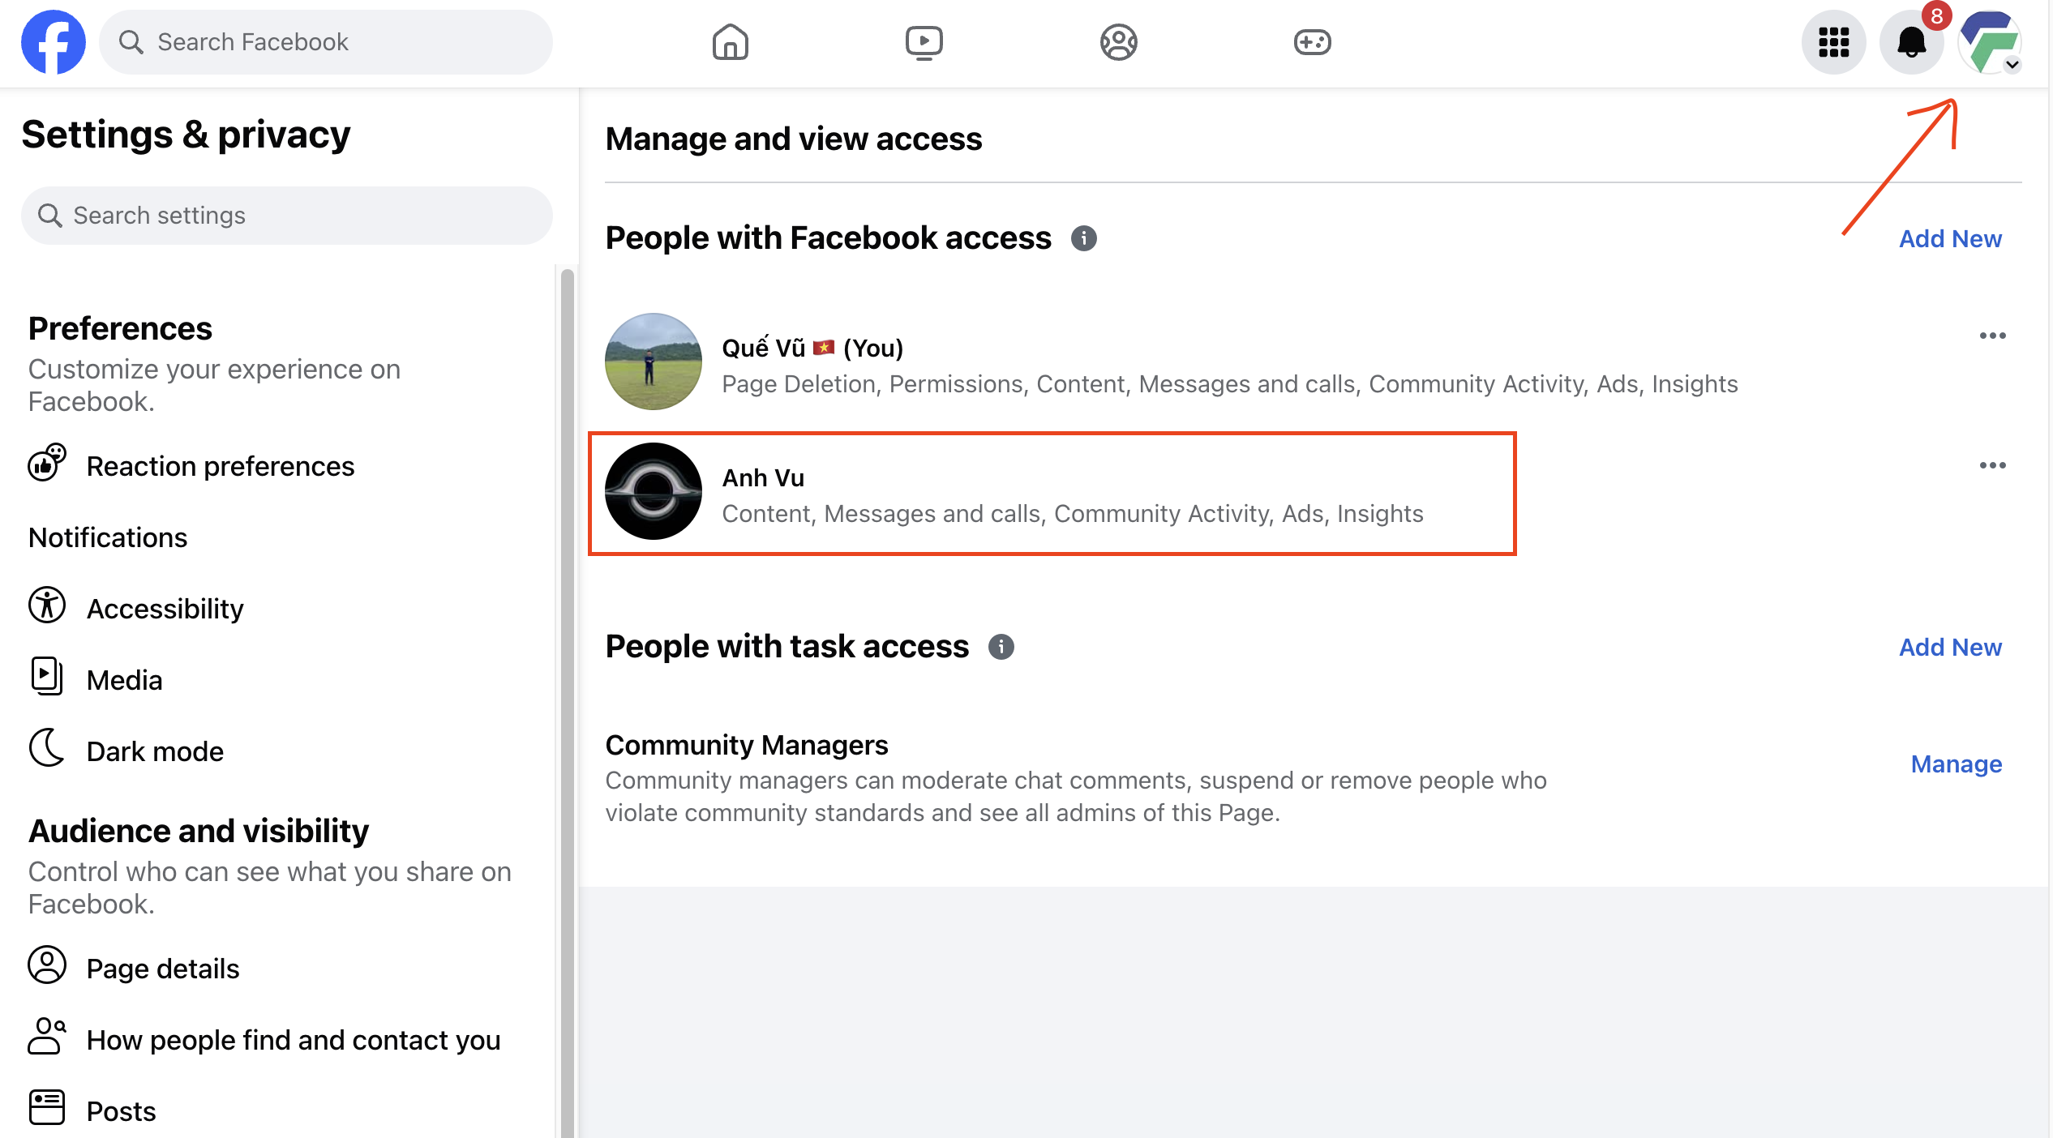Open the Gaming controller icon

(x=1312, y=42)
